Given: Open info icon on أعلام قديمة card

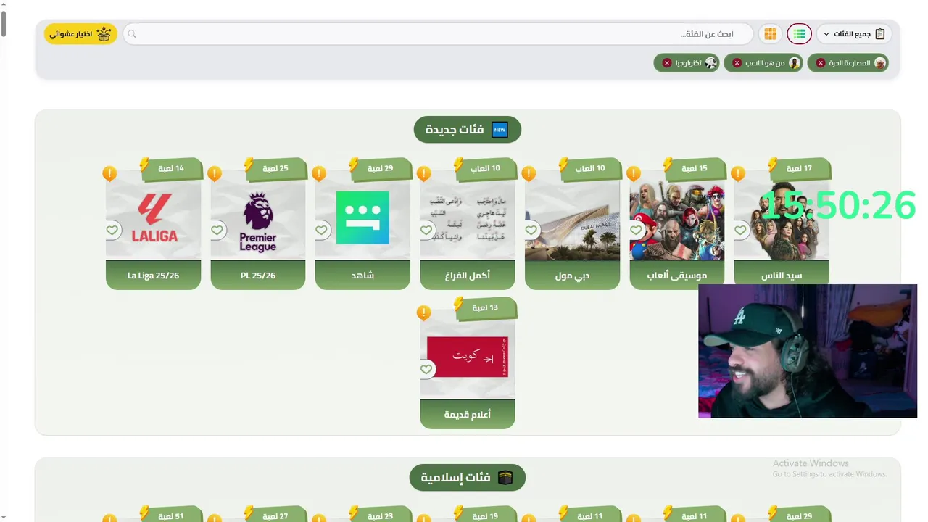Looking at the screenshot, I should click(x=424, y=312).
